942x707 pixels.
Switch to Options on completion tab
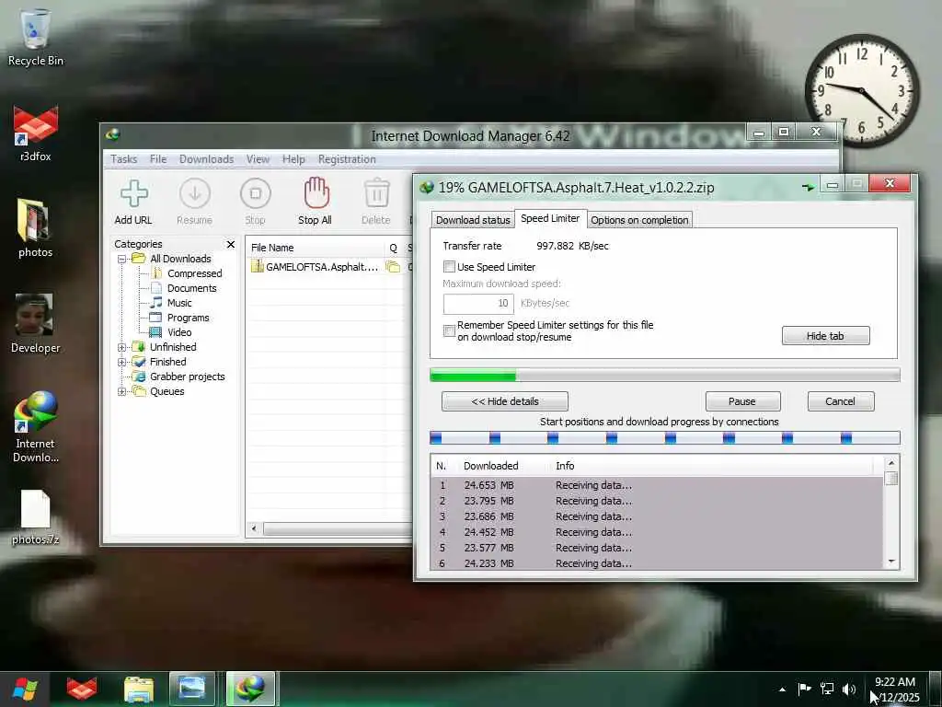coord(639,220)
